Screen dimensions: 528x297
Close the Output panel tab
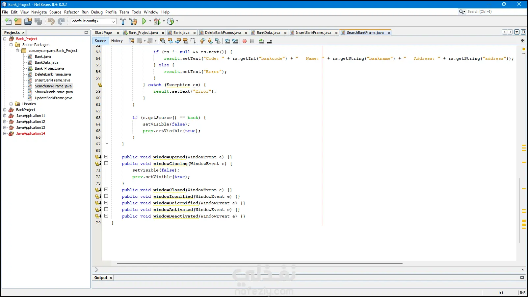coord(111,278)
